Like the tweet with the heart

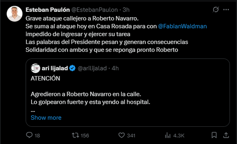coord(122,135)
